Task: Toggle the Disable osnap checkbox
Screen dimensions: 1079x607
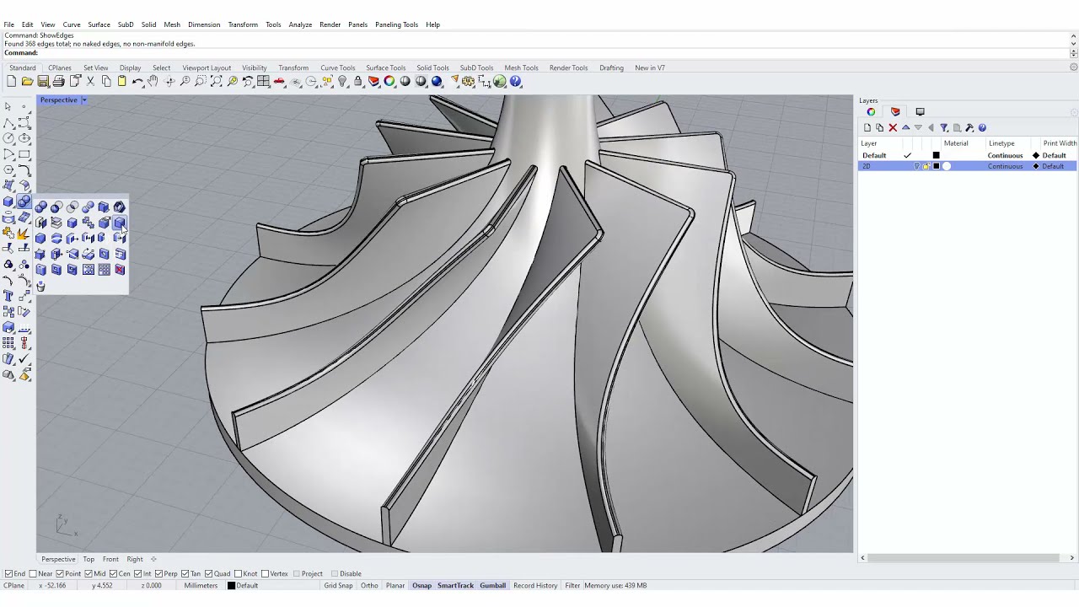Action: (335, 574)
